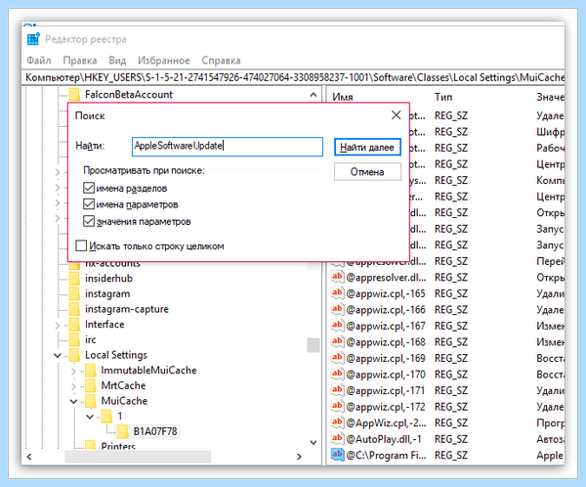Select the insiderhub tree item label
The height and width of the screenshot is (487, 586).
108,279
